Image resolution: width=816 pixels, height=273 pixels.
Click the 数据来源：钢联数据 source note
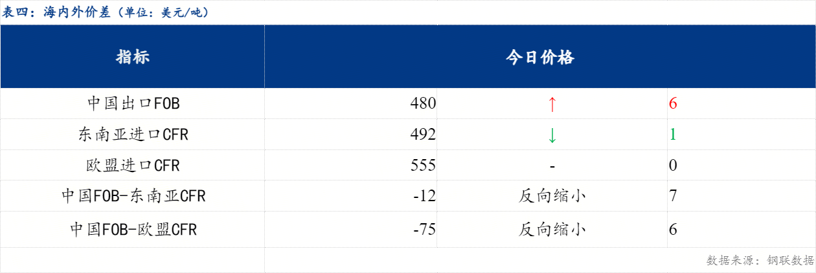tap(760, 260)
